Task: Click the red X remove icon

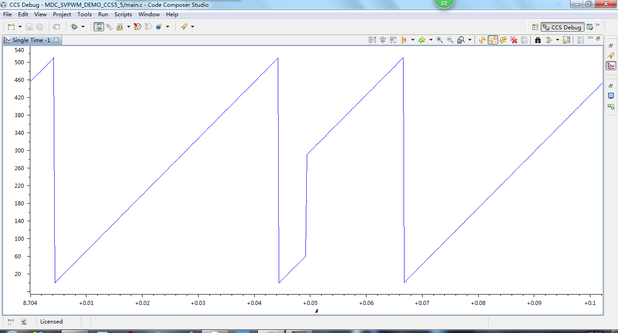Action: coord(514,40)
